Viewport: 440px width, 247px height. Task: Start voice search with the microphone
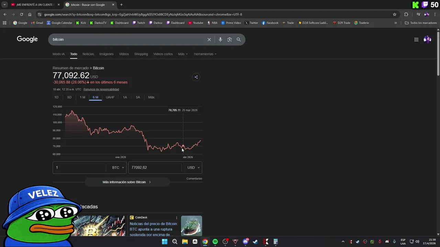(220, 39)
